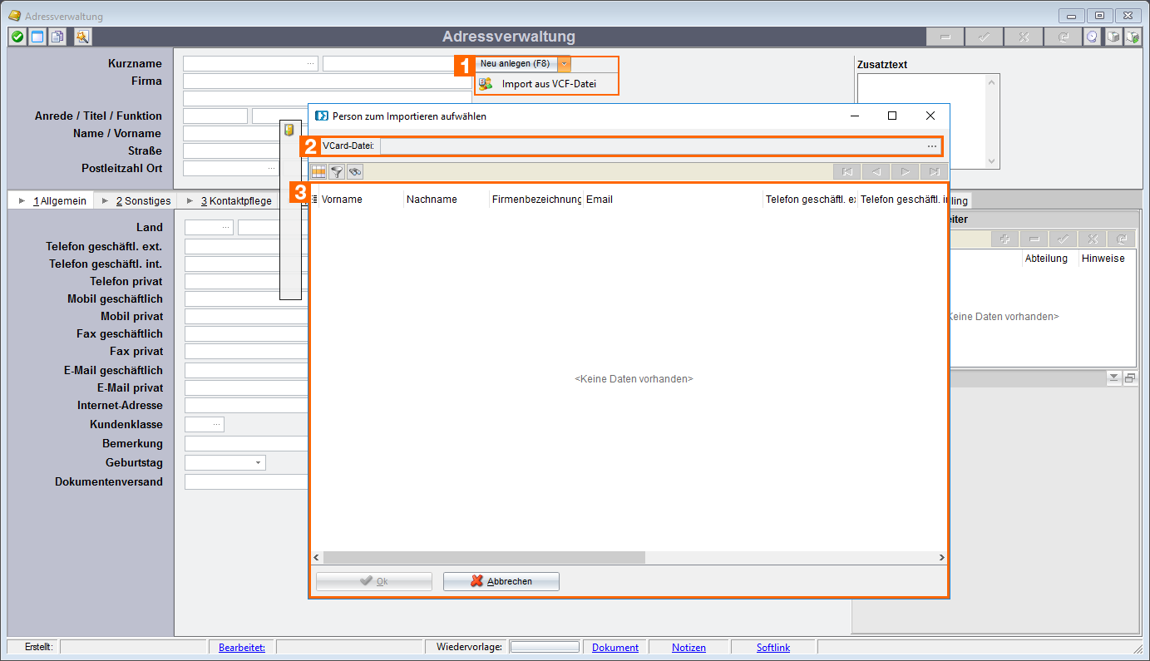Click the magnifier wand search icon
This screenshot has height=661, width=1150.
tap(81, 37)
